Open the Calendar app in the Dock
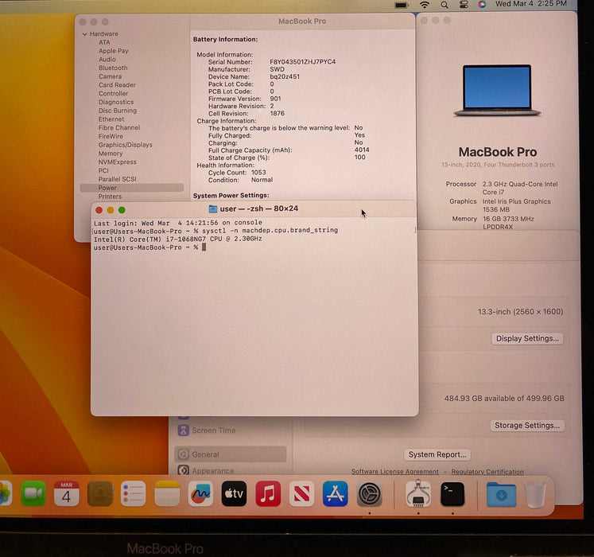Image resolution: width=594 pixels, height=557 pixels. pos(66,493)
